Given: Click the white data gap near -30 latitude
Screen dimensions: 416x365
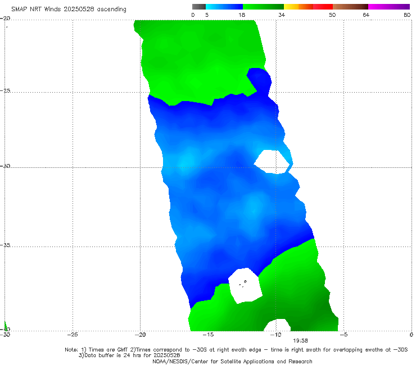Looking at the screenshot, I should 272,162.
